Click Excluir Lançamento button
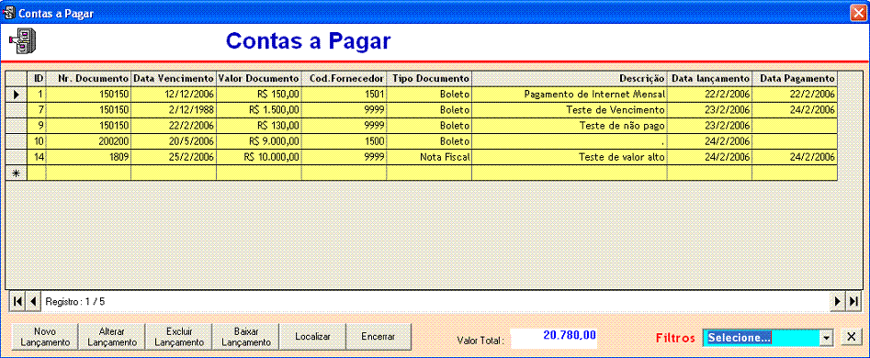The height and width of the screenshot is (358, 870). click(x=178, y=337)
